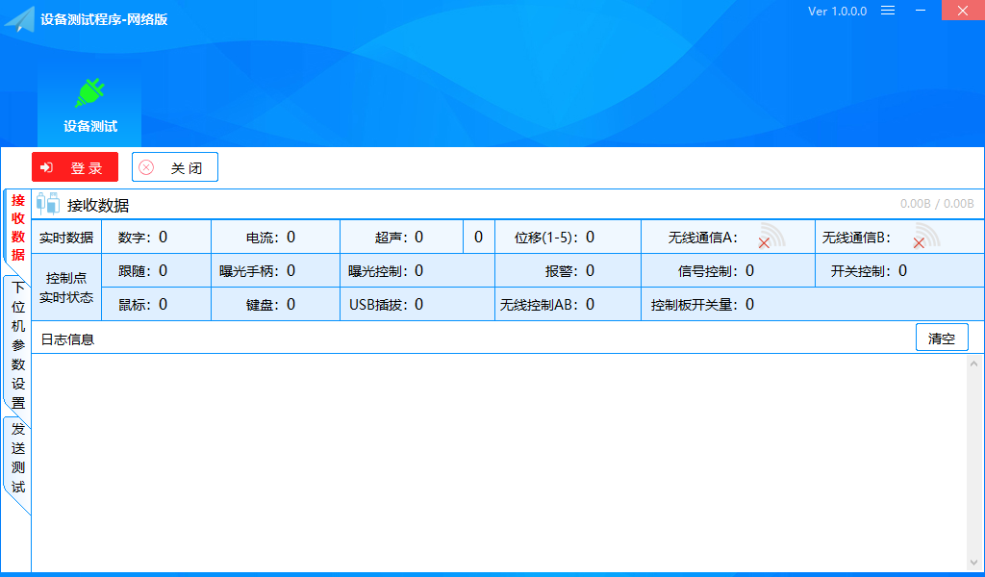Select the 电流: 0 value cell
The width and height of the screenshot is (985, 577).
276,237
